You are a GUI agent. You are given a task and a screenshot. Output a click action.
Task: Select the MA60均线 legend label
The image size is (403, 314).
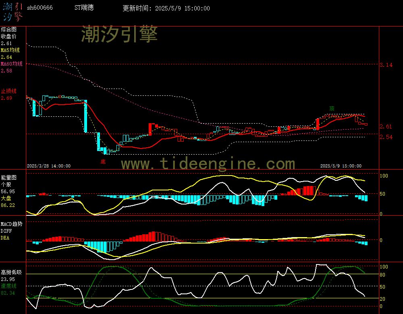point(12,64)
